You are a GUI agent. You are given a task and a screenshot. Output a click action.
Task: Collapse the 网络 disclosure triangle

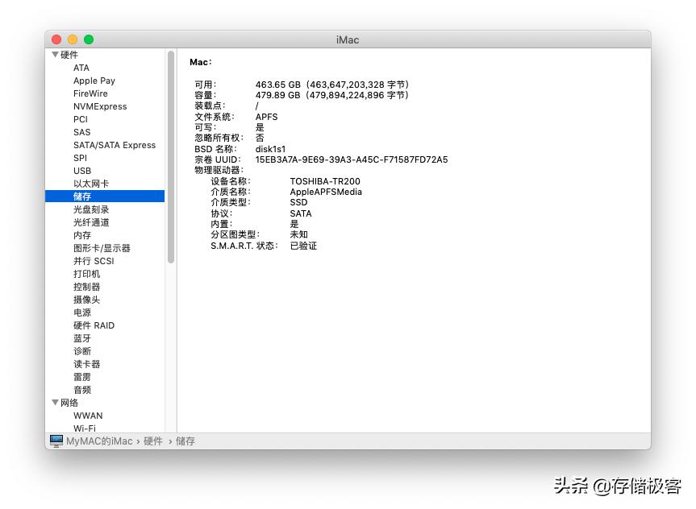pyautogui.click(x=55, y=403)
